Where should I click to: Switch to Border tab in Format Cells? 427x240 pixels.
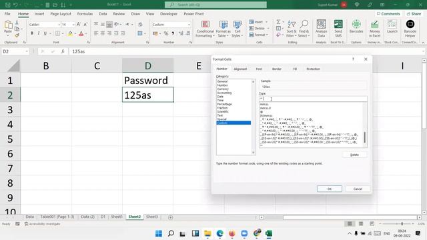277,69
